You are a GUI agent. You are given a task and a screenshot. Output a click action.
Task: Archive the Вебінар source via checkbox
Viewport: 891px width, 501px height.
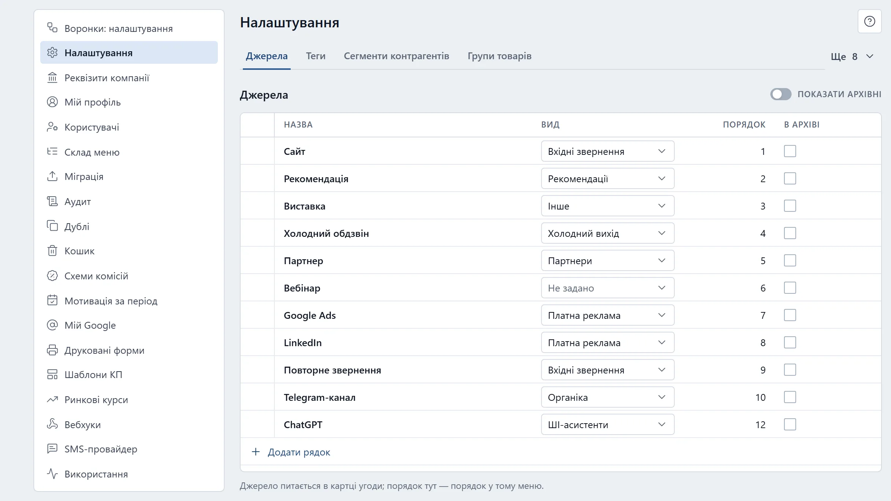(x=790, y=288)
